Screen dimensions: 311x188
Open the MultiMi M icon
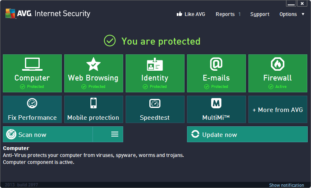216,103
